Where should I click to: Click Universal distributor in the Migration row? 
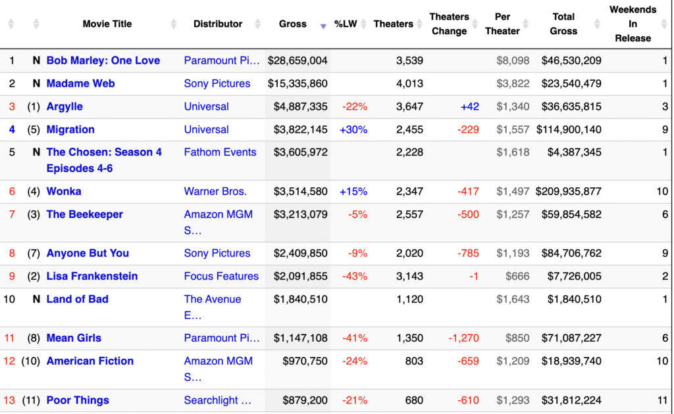tap(206, 129)
